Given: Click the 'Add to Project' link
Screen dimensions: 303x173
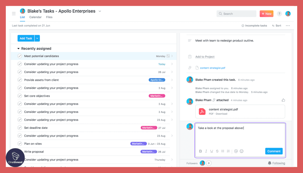Looking at the screenshot, I should (x=205, y=57).
